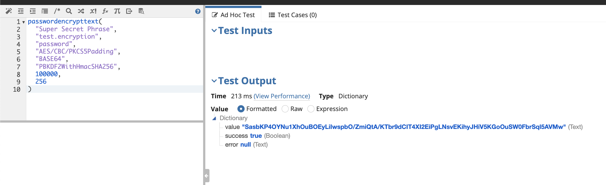
Task: Click the comment /* toolbar icon
Action: point(57,11)
